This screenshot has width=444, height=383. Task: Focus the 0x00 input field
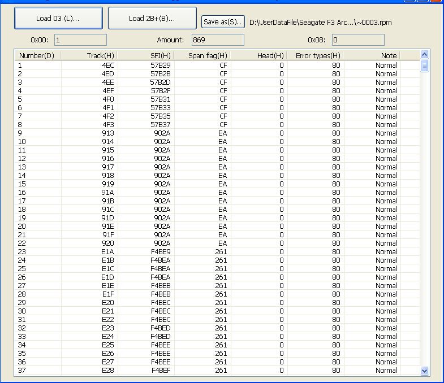[x=80, y=40]
